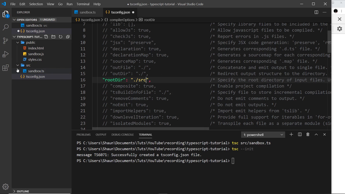
Task: Open the Go menu
Action: click(x=60, y=4)
